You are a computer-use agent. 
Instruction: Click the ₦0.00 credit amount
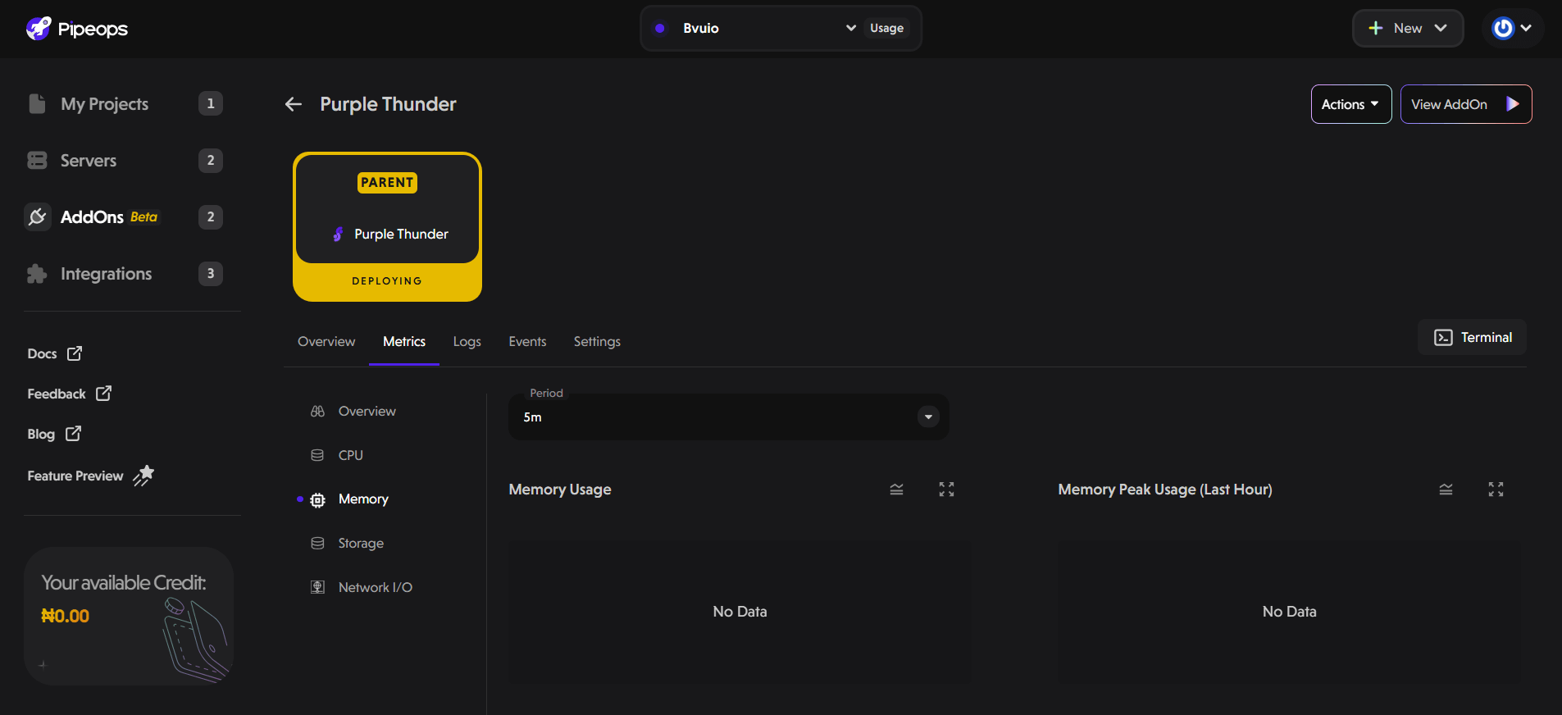click(66, 616)
